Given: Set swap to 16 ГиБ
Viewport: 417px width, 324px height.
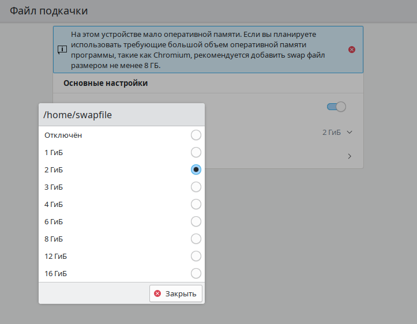Looking at the screenshot, I should pyautogui.click(x=196, y=273).
